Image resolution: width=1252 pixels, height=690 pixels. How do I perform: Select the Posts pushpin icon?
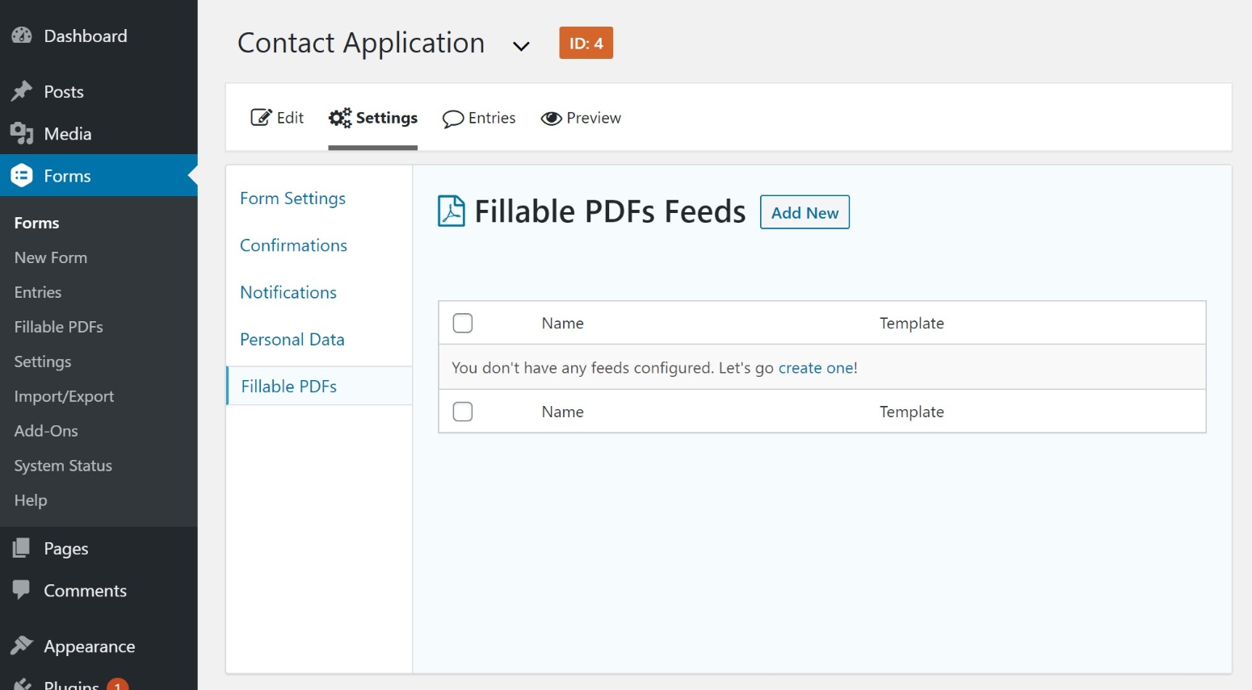click(22, 91)
